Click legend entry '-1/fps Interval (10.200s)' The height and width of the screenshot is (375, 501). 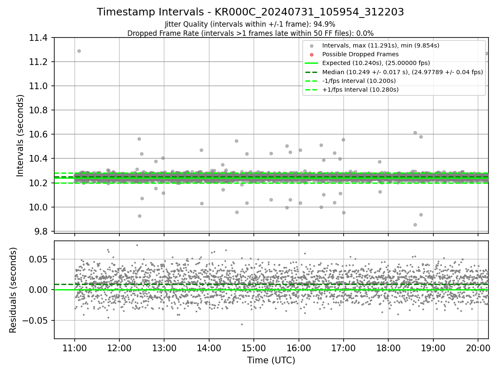359,81
